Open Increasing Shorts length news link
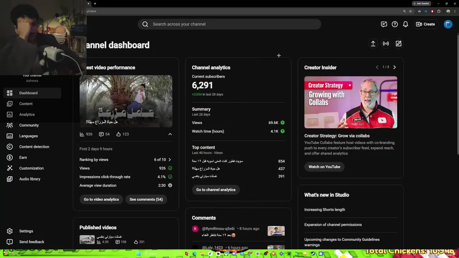 [x=325, y=210]
